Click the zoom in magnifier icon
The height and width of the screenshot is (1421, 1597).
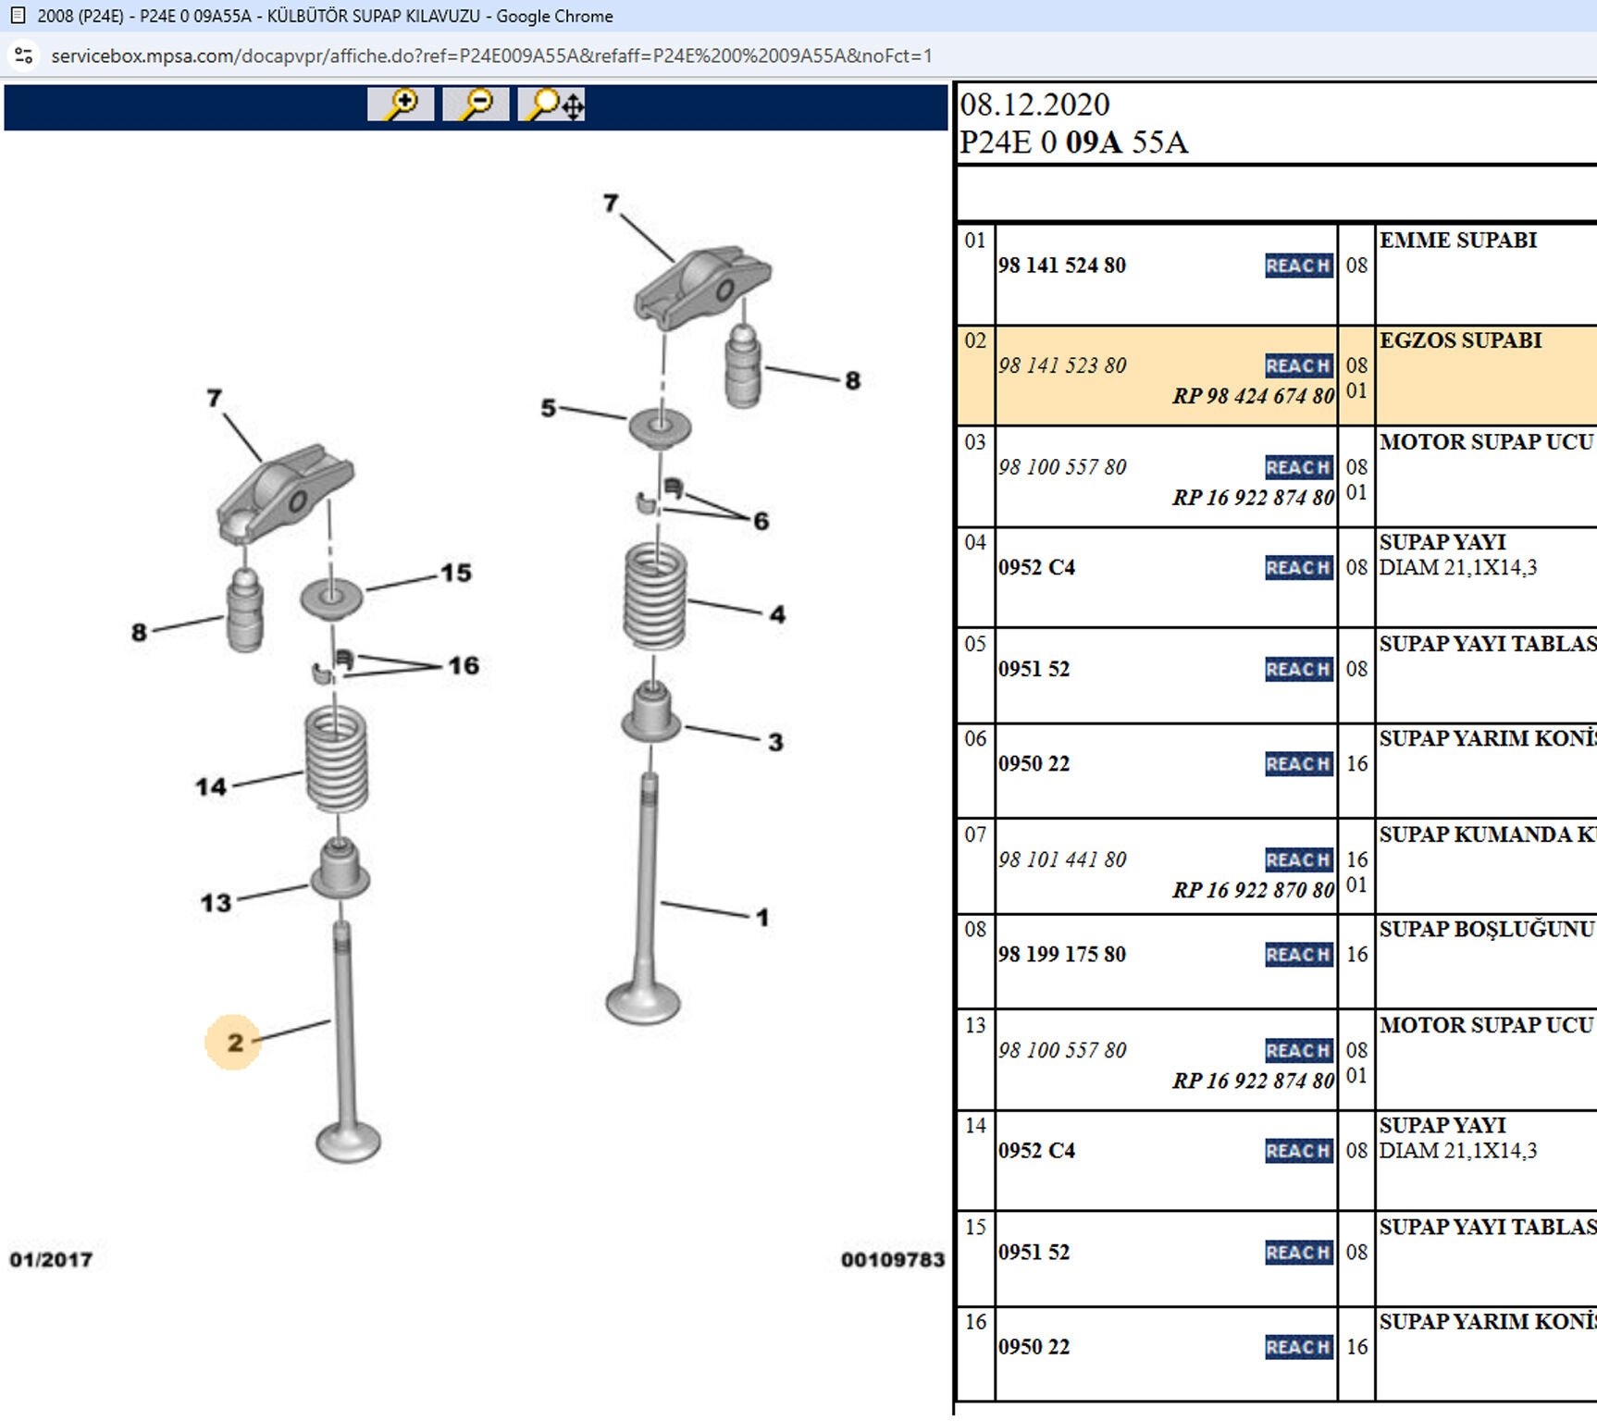[x=400, y=104]
